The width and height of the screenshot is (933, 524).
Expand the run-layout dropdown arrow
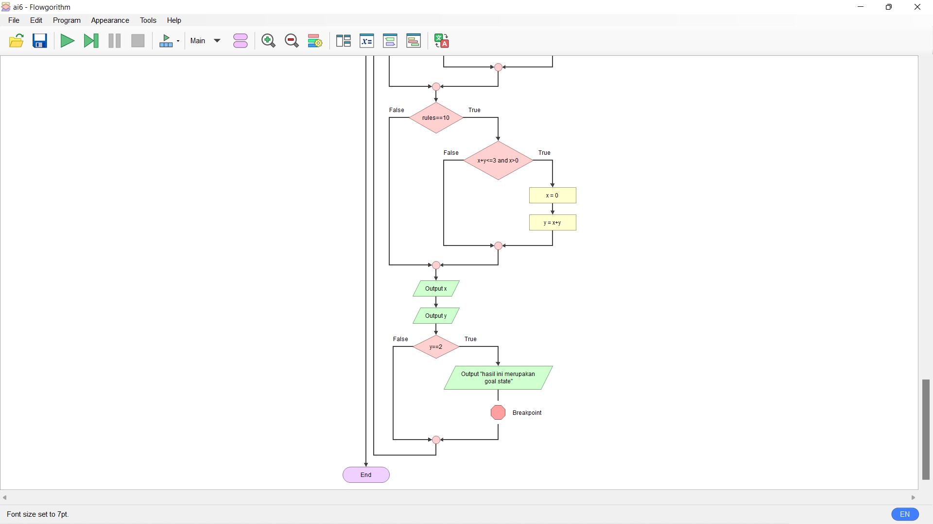[x=177, y=41]
